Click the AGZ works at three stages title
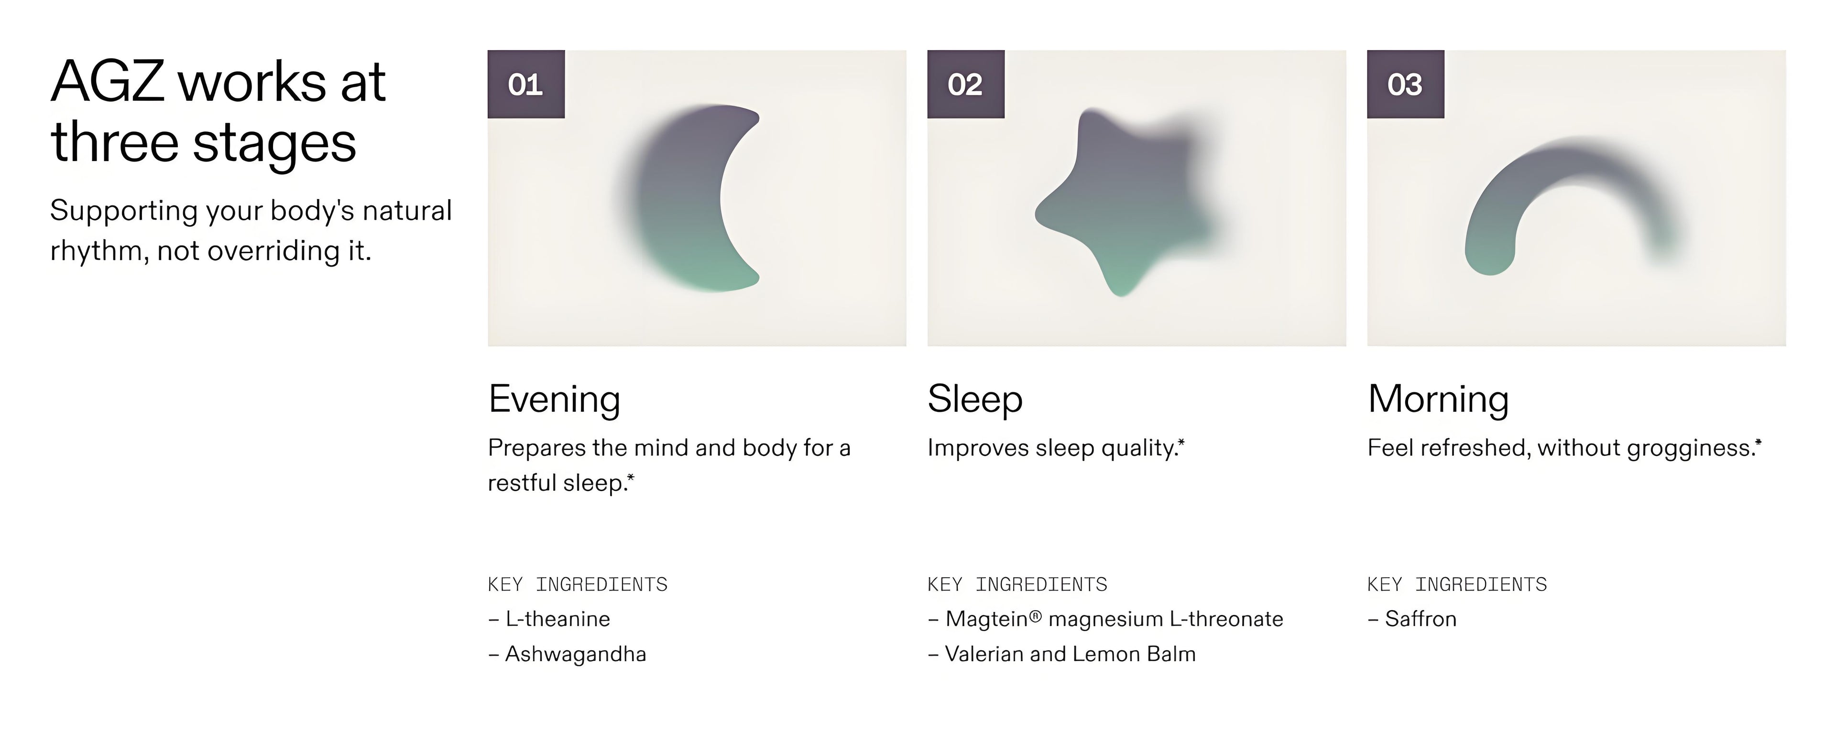The width and height of the screenshot is (1836, 752). click(218, 111)
